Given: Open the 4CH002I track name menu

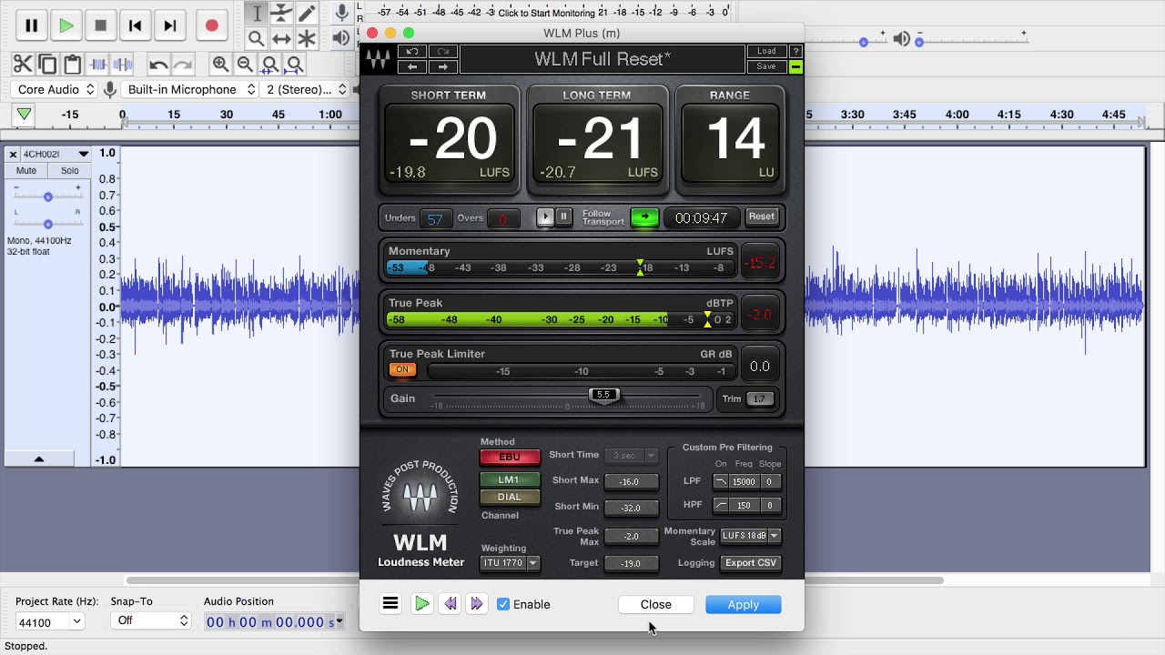Looking at the screenshot, I should 56,154.
